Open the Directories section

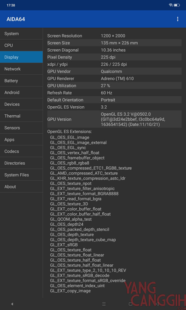coord(21,163)
